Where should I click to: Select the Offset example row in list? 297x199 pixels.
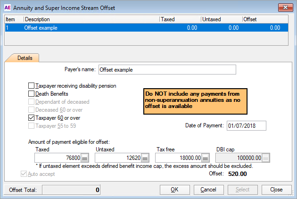[141, 28]
